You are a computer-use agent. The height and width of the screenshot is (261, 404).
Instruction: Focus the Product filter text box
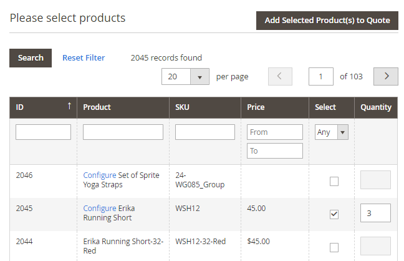coord(123,132)
